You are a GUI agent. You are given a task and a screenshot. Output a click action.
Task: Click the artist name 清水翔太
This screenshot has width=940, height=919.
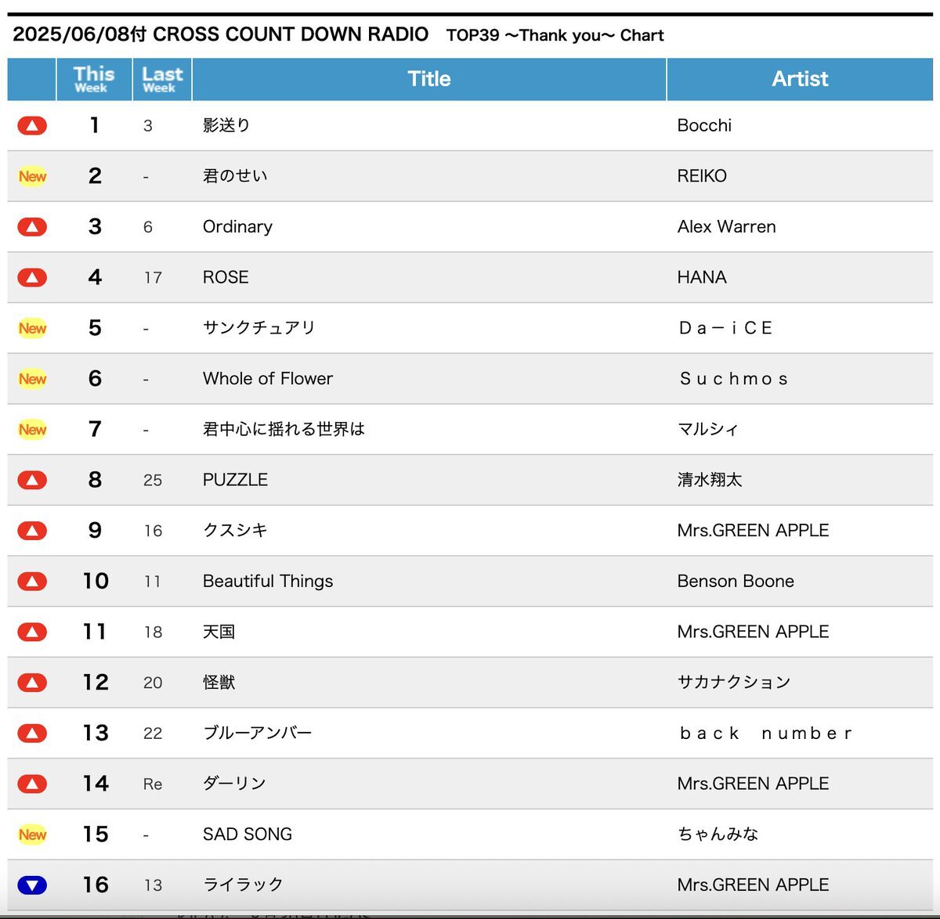pos(710,480)
